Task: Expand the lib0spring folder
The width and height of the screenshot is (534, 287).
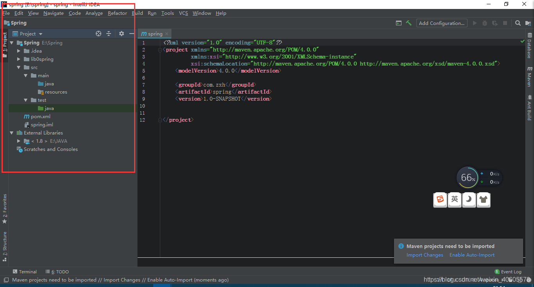Action: tap(19, 59)
